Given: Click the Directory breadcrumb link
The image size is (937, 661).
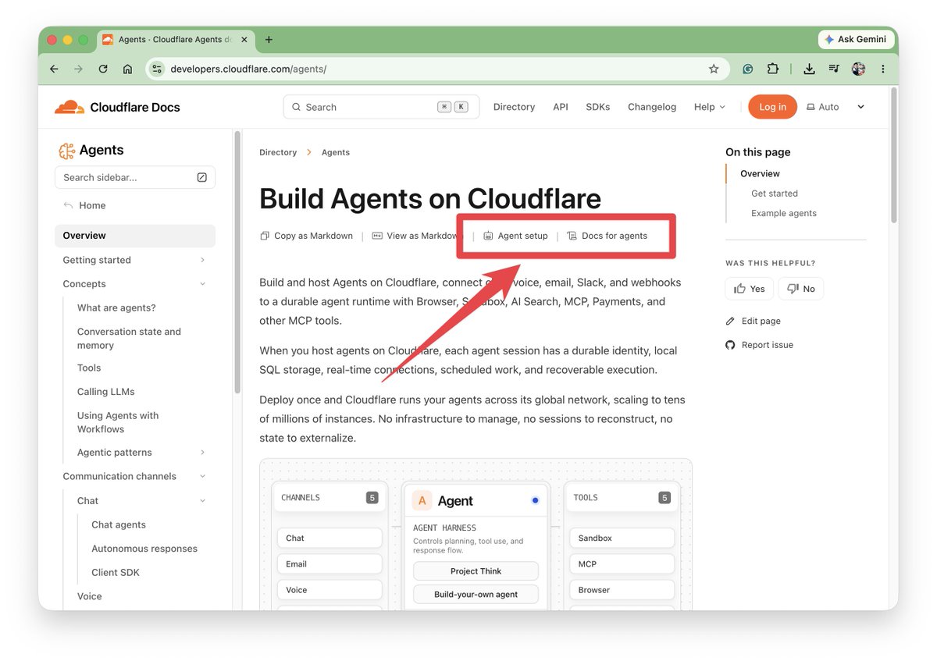Looking at the screenshot, I should [x=278, y=152].
